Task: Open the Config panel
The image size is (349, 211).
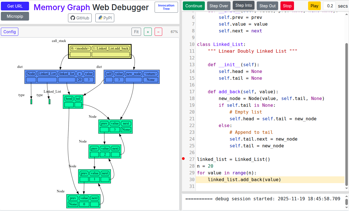Action: (10, 32)
